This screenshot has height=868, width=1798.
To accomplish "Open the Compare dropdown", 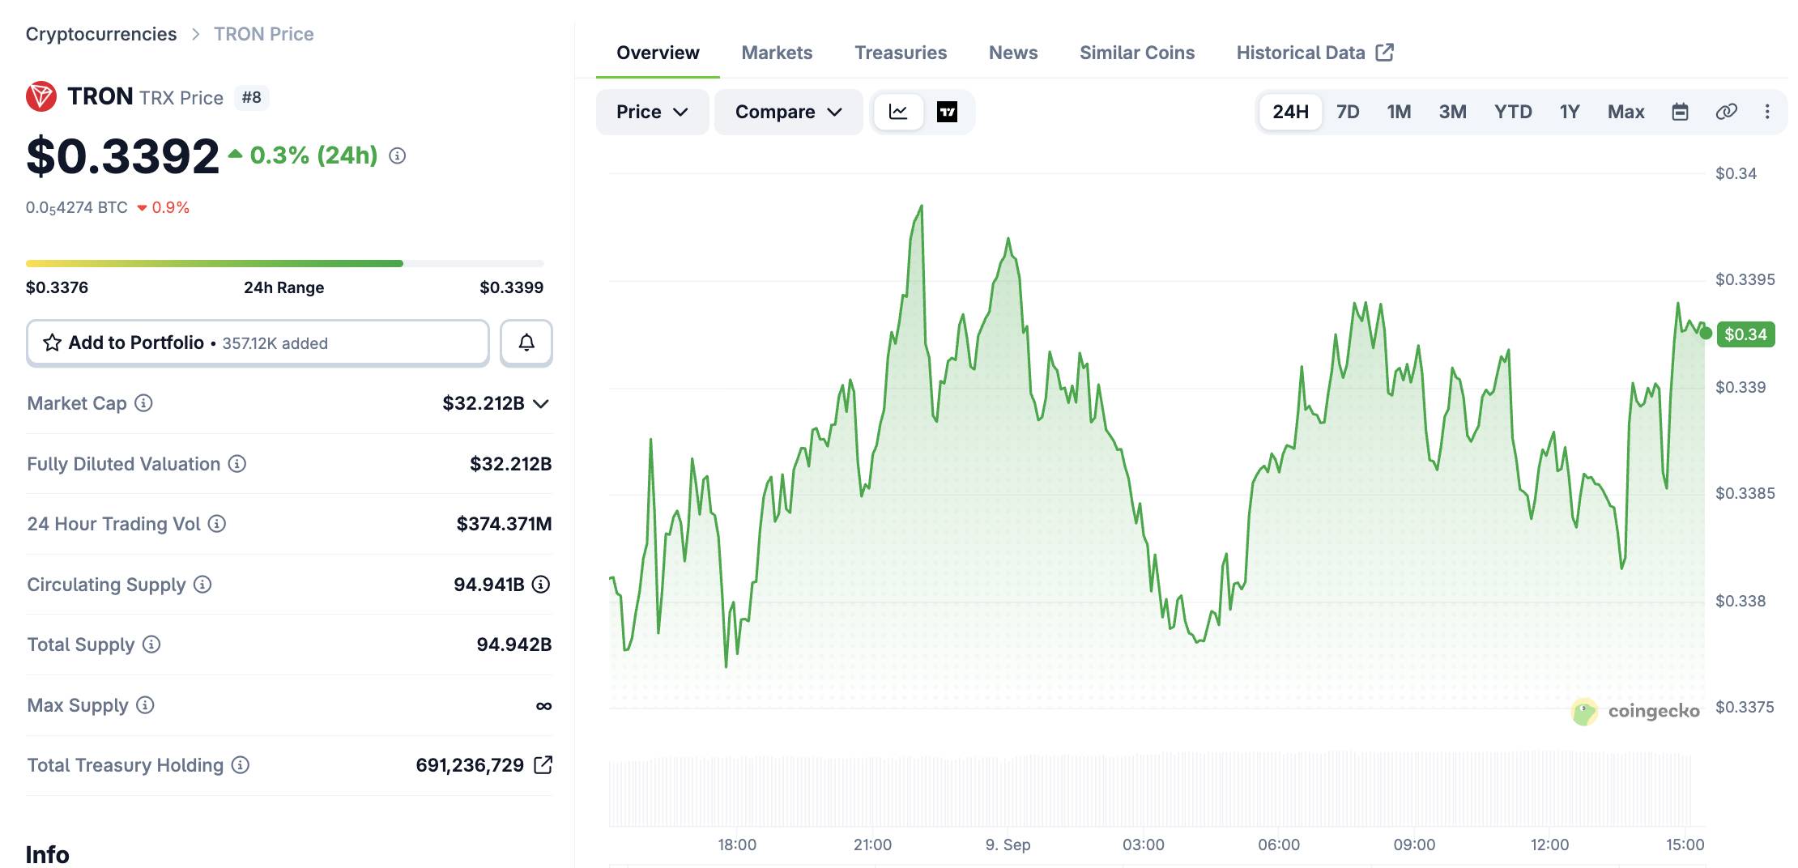I will tap(788, 112).
